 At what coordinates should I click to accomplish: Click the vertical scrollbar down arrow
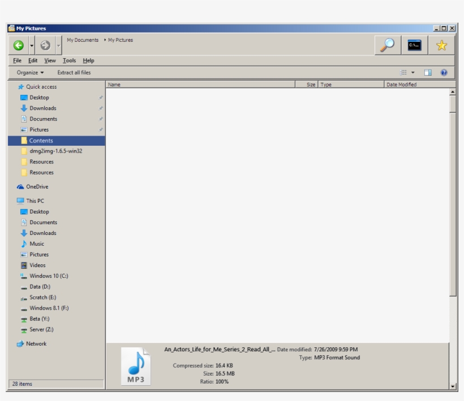[453, 386]
